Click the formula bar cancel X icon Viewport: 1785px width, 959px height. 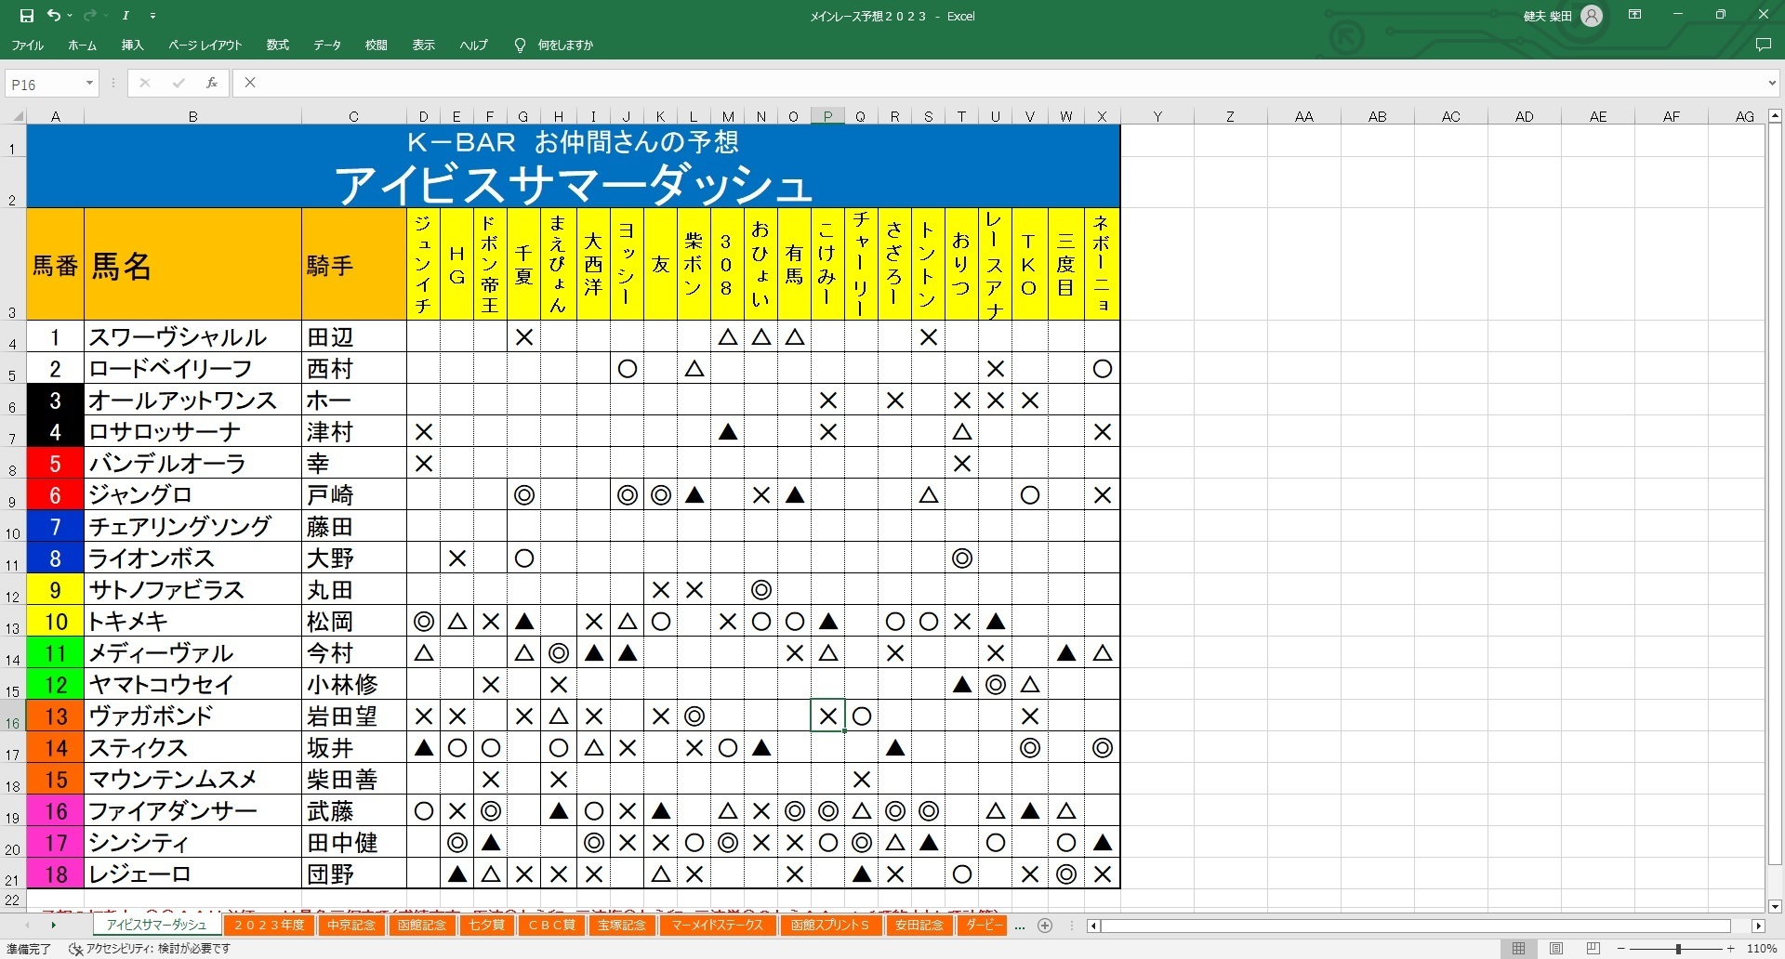(x=144, y=83)
